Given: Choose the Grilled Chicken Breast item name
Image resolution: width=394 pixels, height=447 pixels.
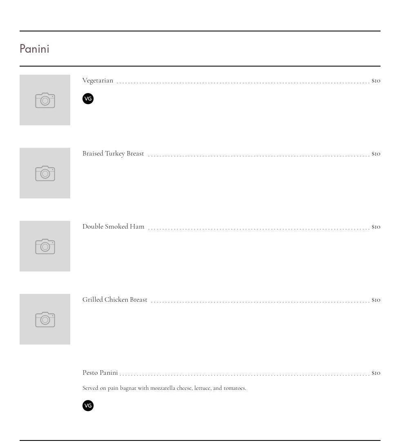Looking at the screenshot, I should tap(115, 300).
